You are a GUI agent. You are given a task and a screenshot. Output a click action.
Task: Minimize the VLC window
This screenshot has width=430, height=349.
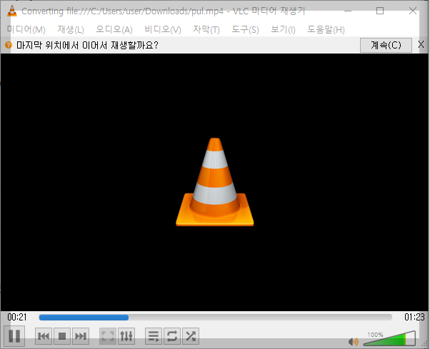pyautogui.click(x=348, y=11)
